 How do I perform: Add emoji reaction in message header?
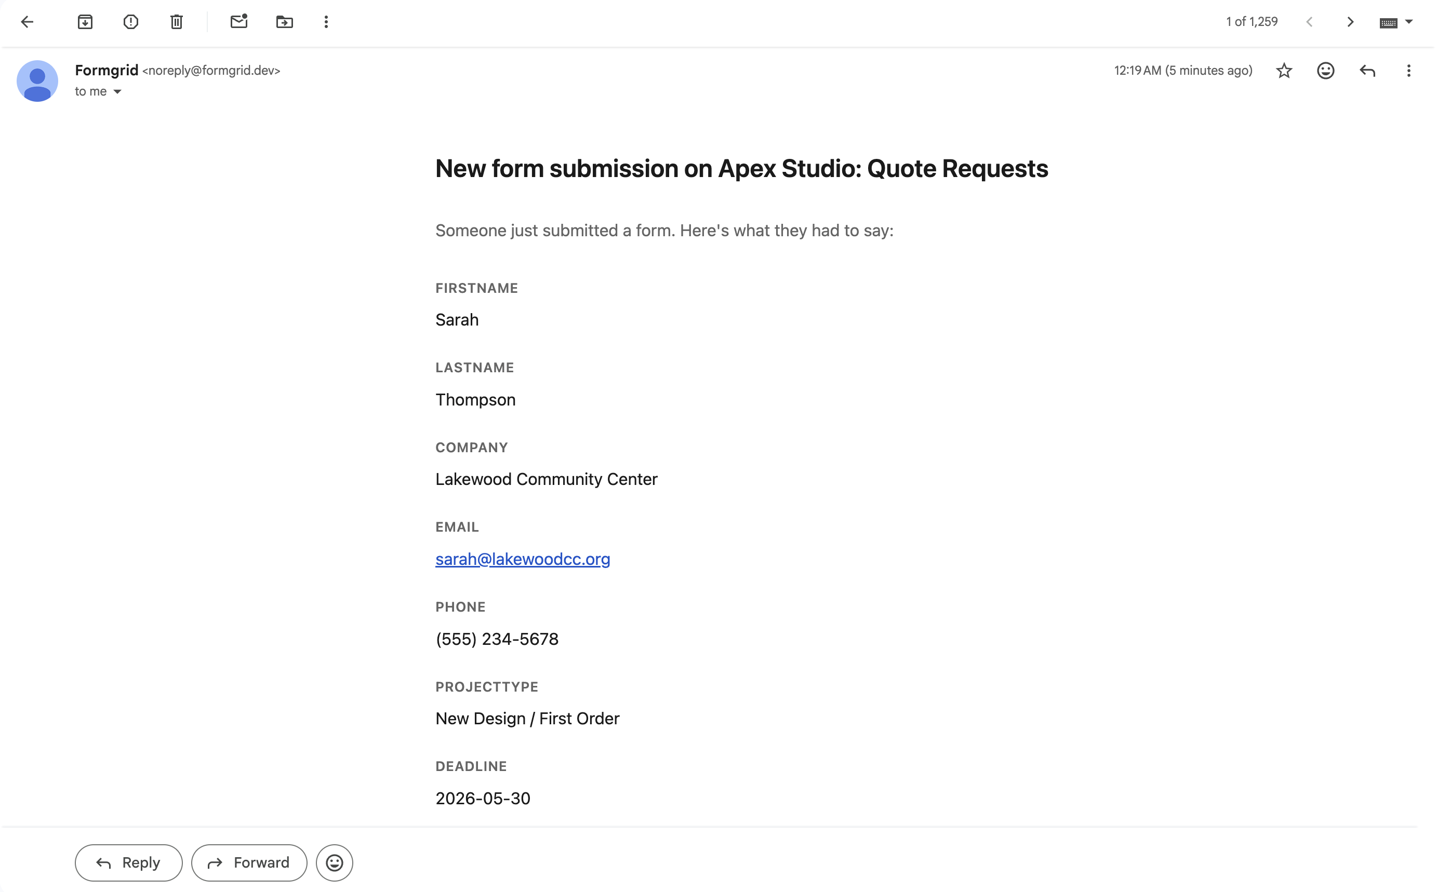click(1325, 71)
